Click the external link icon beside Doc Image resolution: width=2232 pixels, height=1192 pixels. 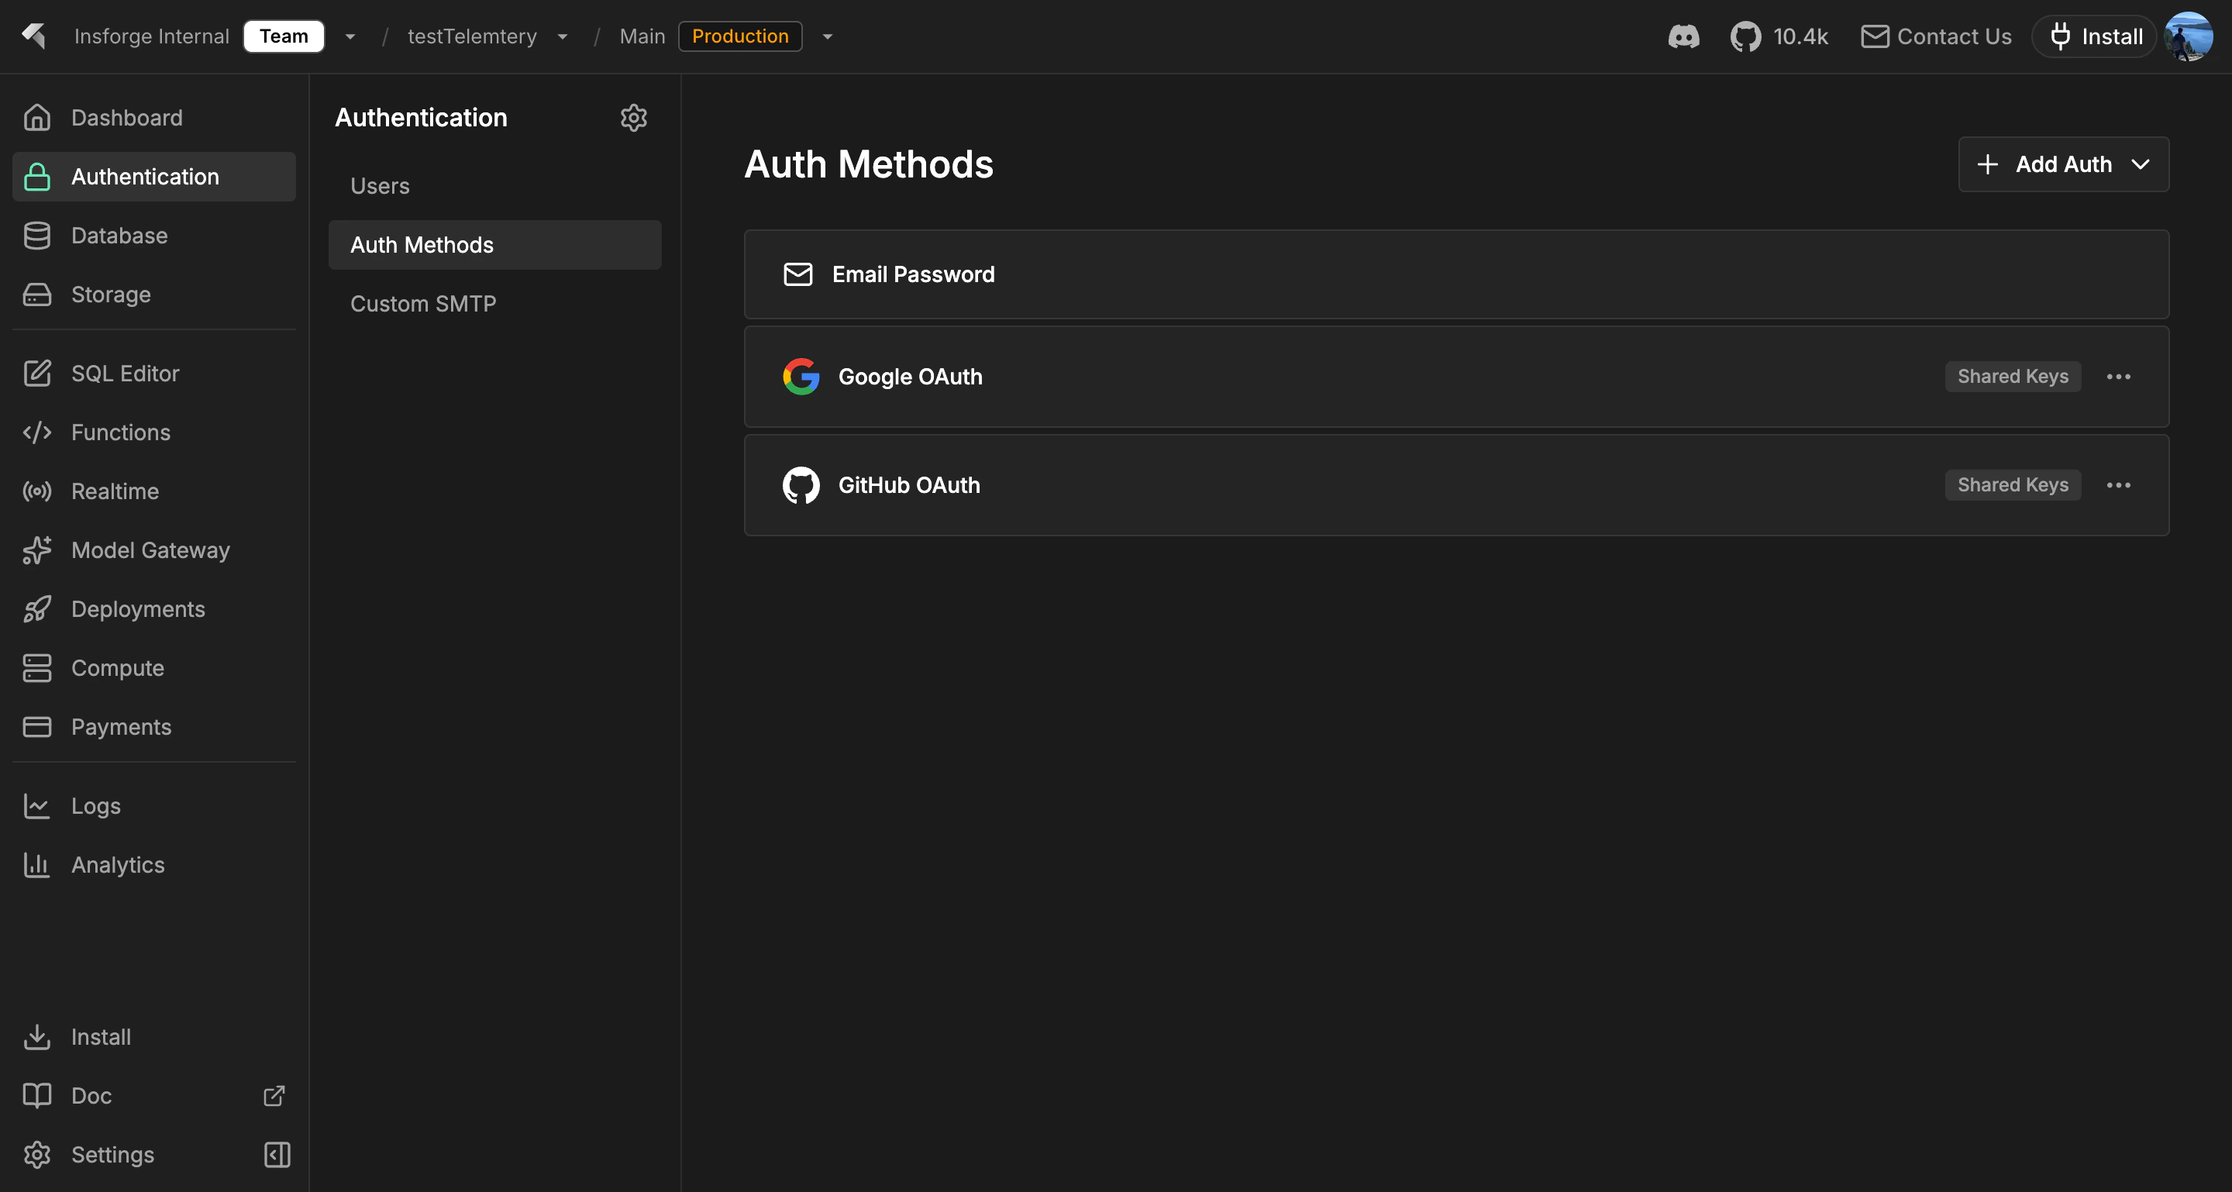[x=274, y=1096]
